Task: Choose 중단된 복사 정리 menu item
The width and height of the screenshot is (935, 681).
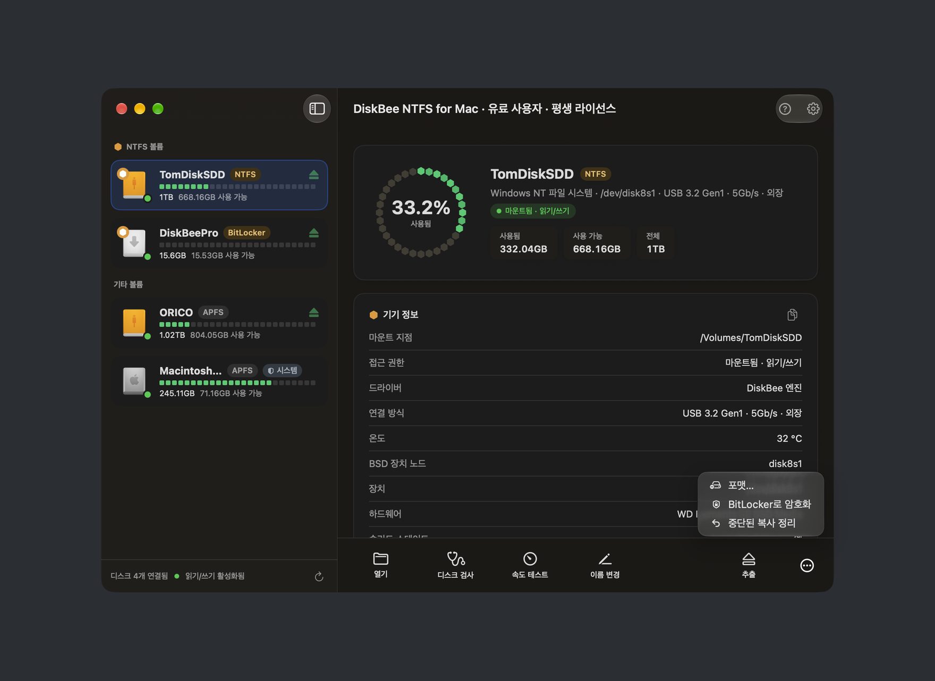Action: [761, 523]
